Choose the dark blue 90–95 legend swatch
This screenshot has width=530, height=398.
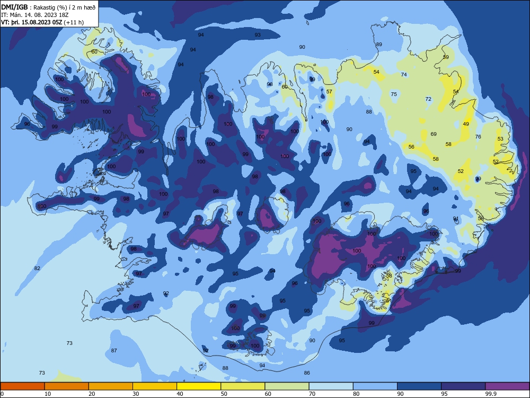click(x=419, y=386)
